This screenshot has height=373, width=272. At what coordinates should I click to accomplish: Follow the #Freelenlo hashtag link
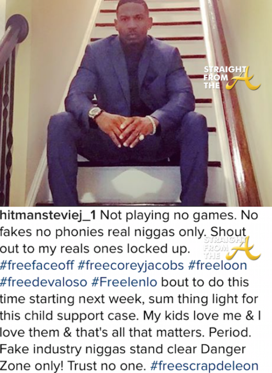pos(124,282)
